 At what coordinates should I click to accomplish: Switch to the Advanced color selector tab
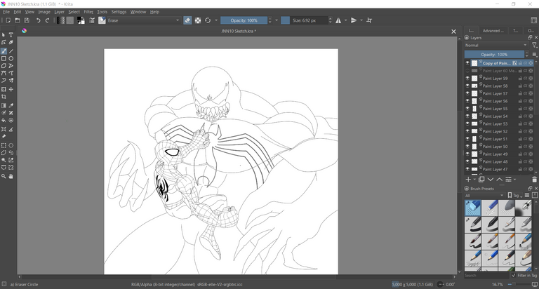493,31
